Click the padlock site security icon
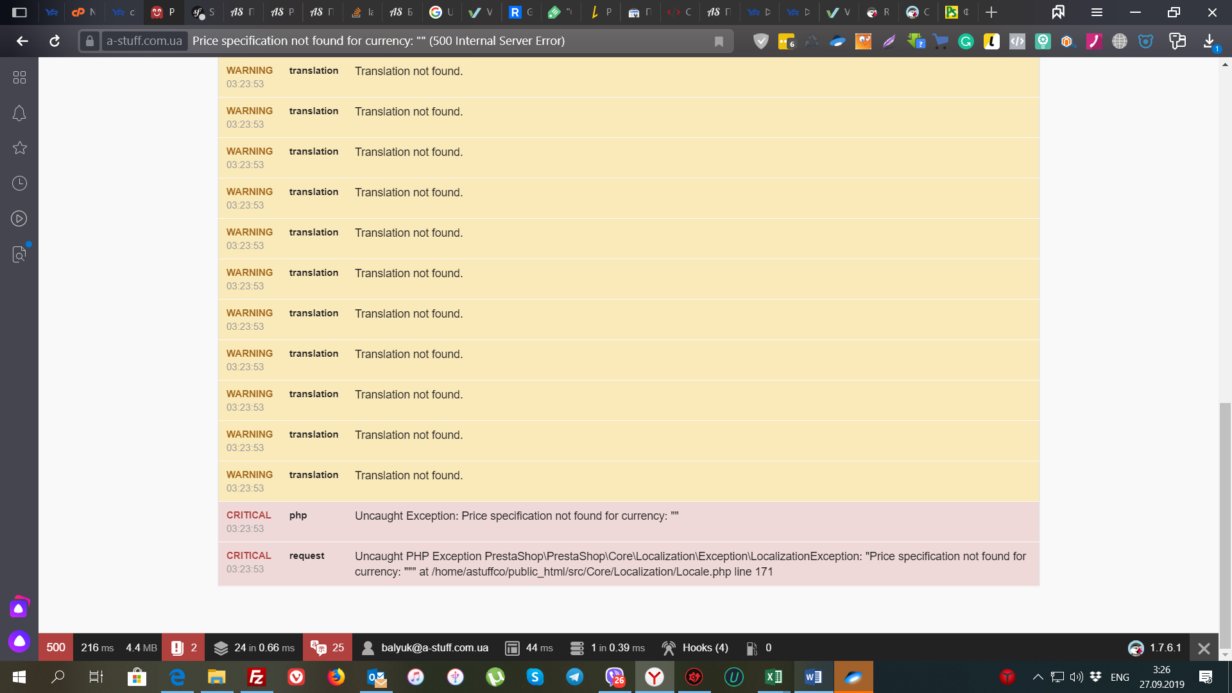 [90, 41]
